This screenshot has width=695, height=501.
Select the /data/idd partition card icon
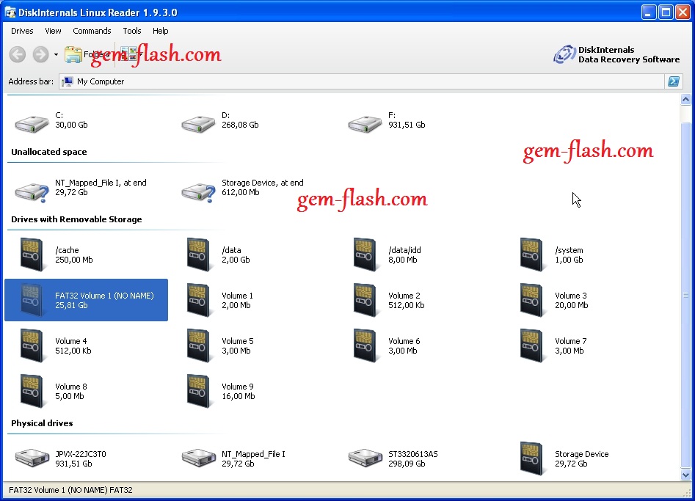365,255
